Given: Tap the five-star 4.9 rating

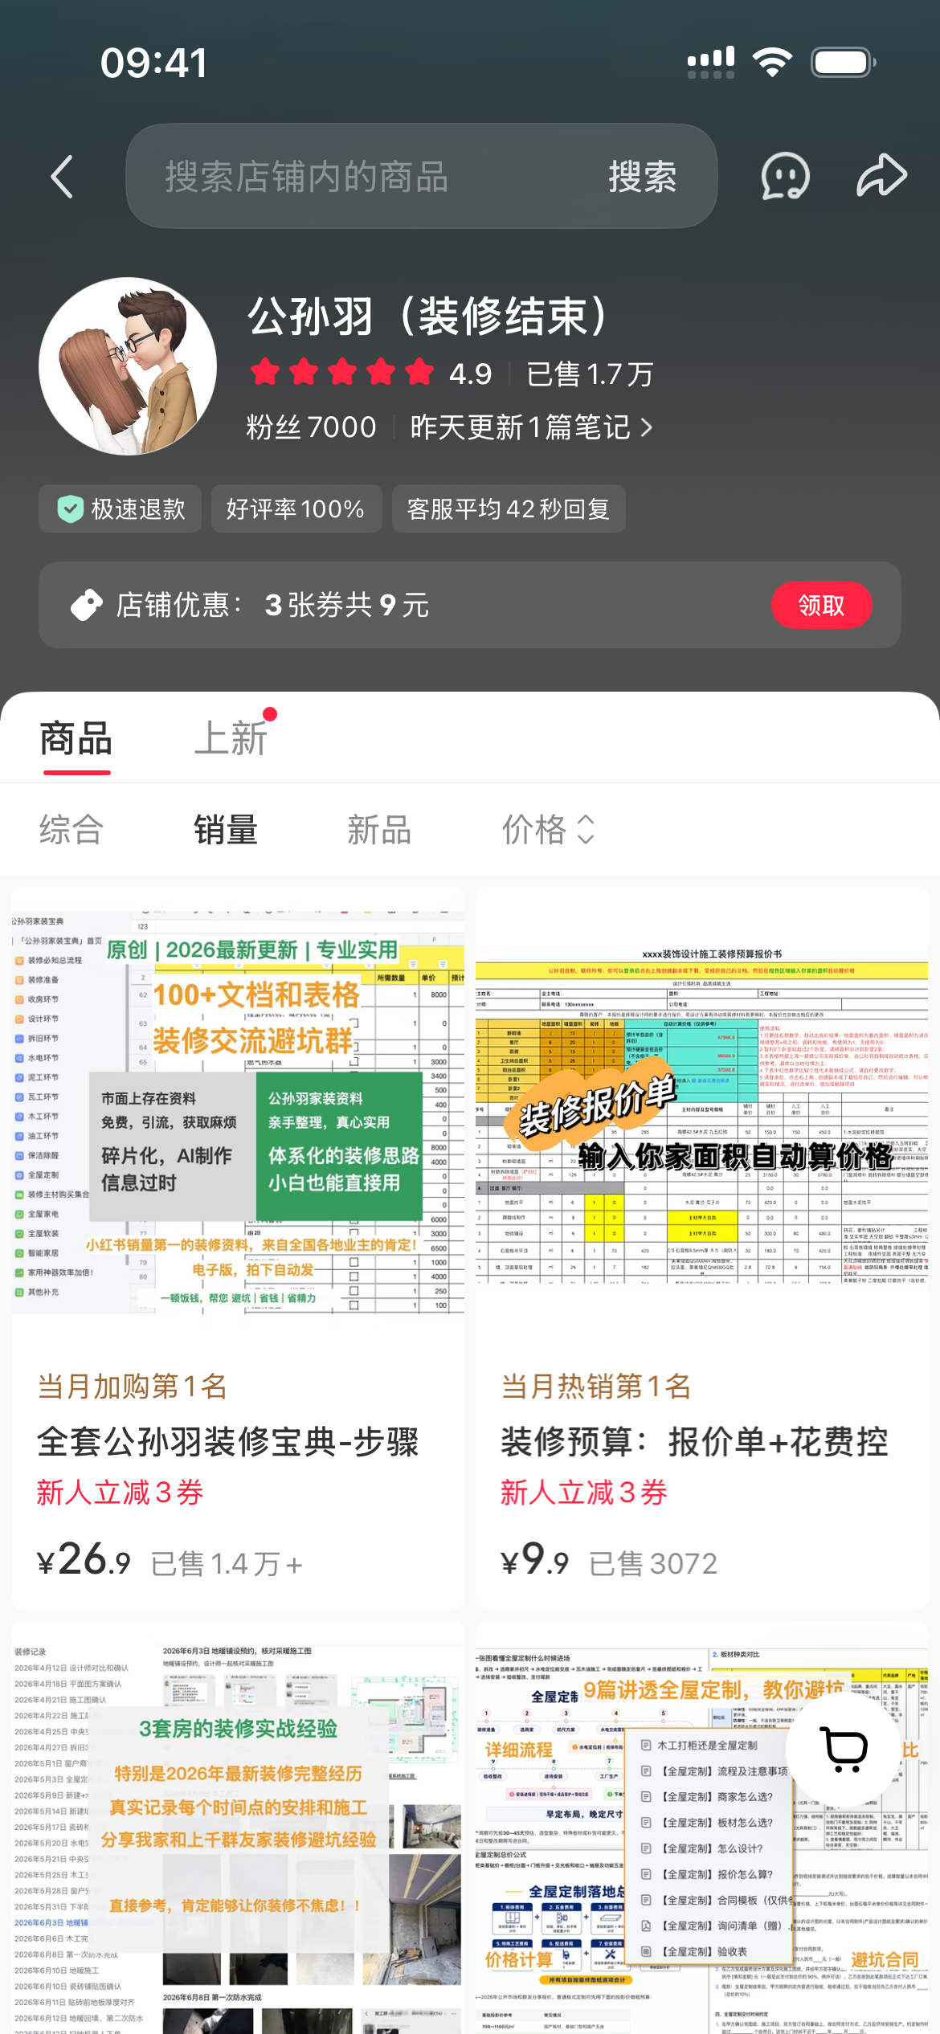Looking at the screenshot, I should [x=370, y=374].
